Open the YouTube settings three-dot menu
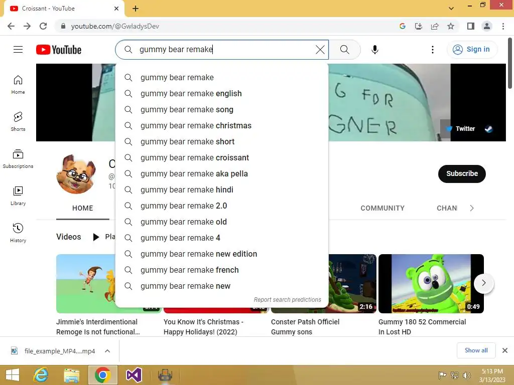 [x=432, y=50]
